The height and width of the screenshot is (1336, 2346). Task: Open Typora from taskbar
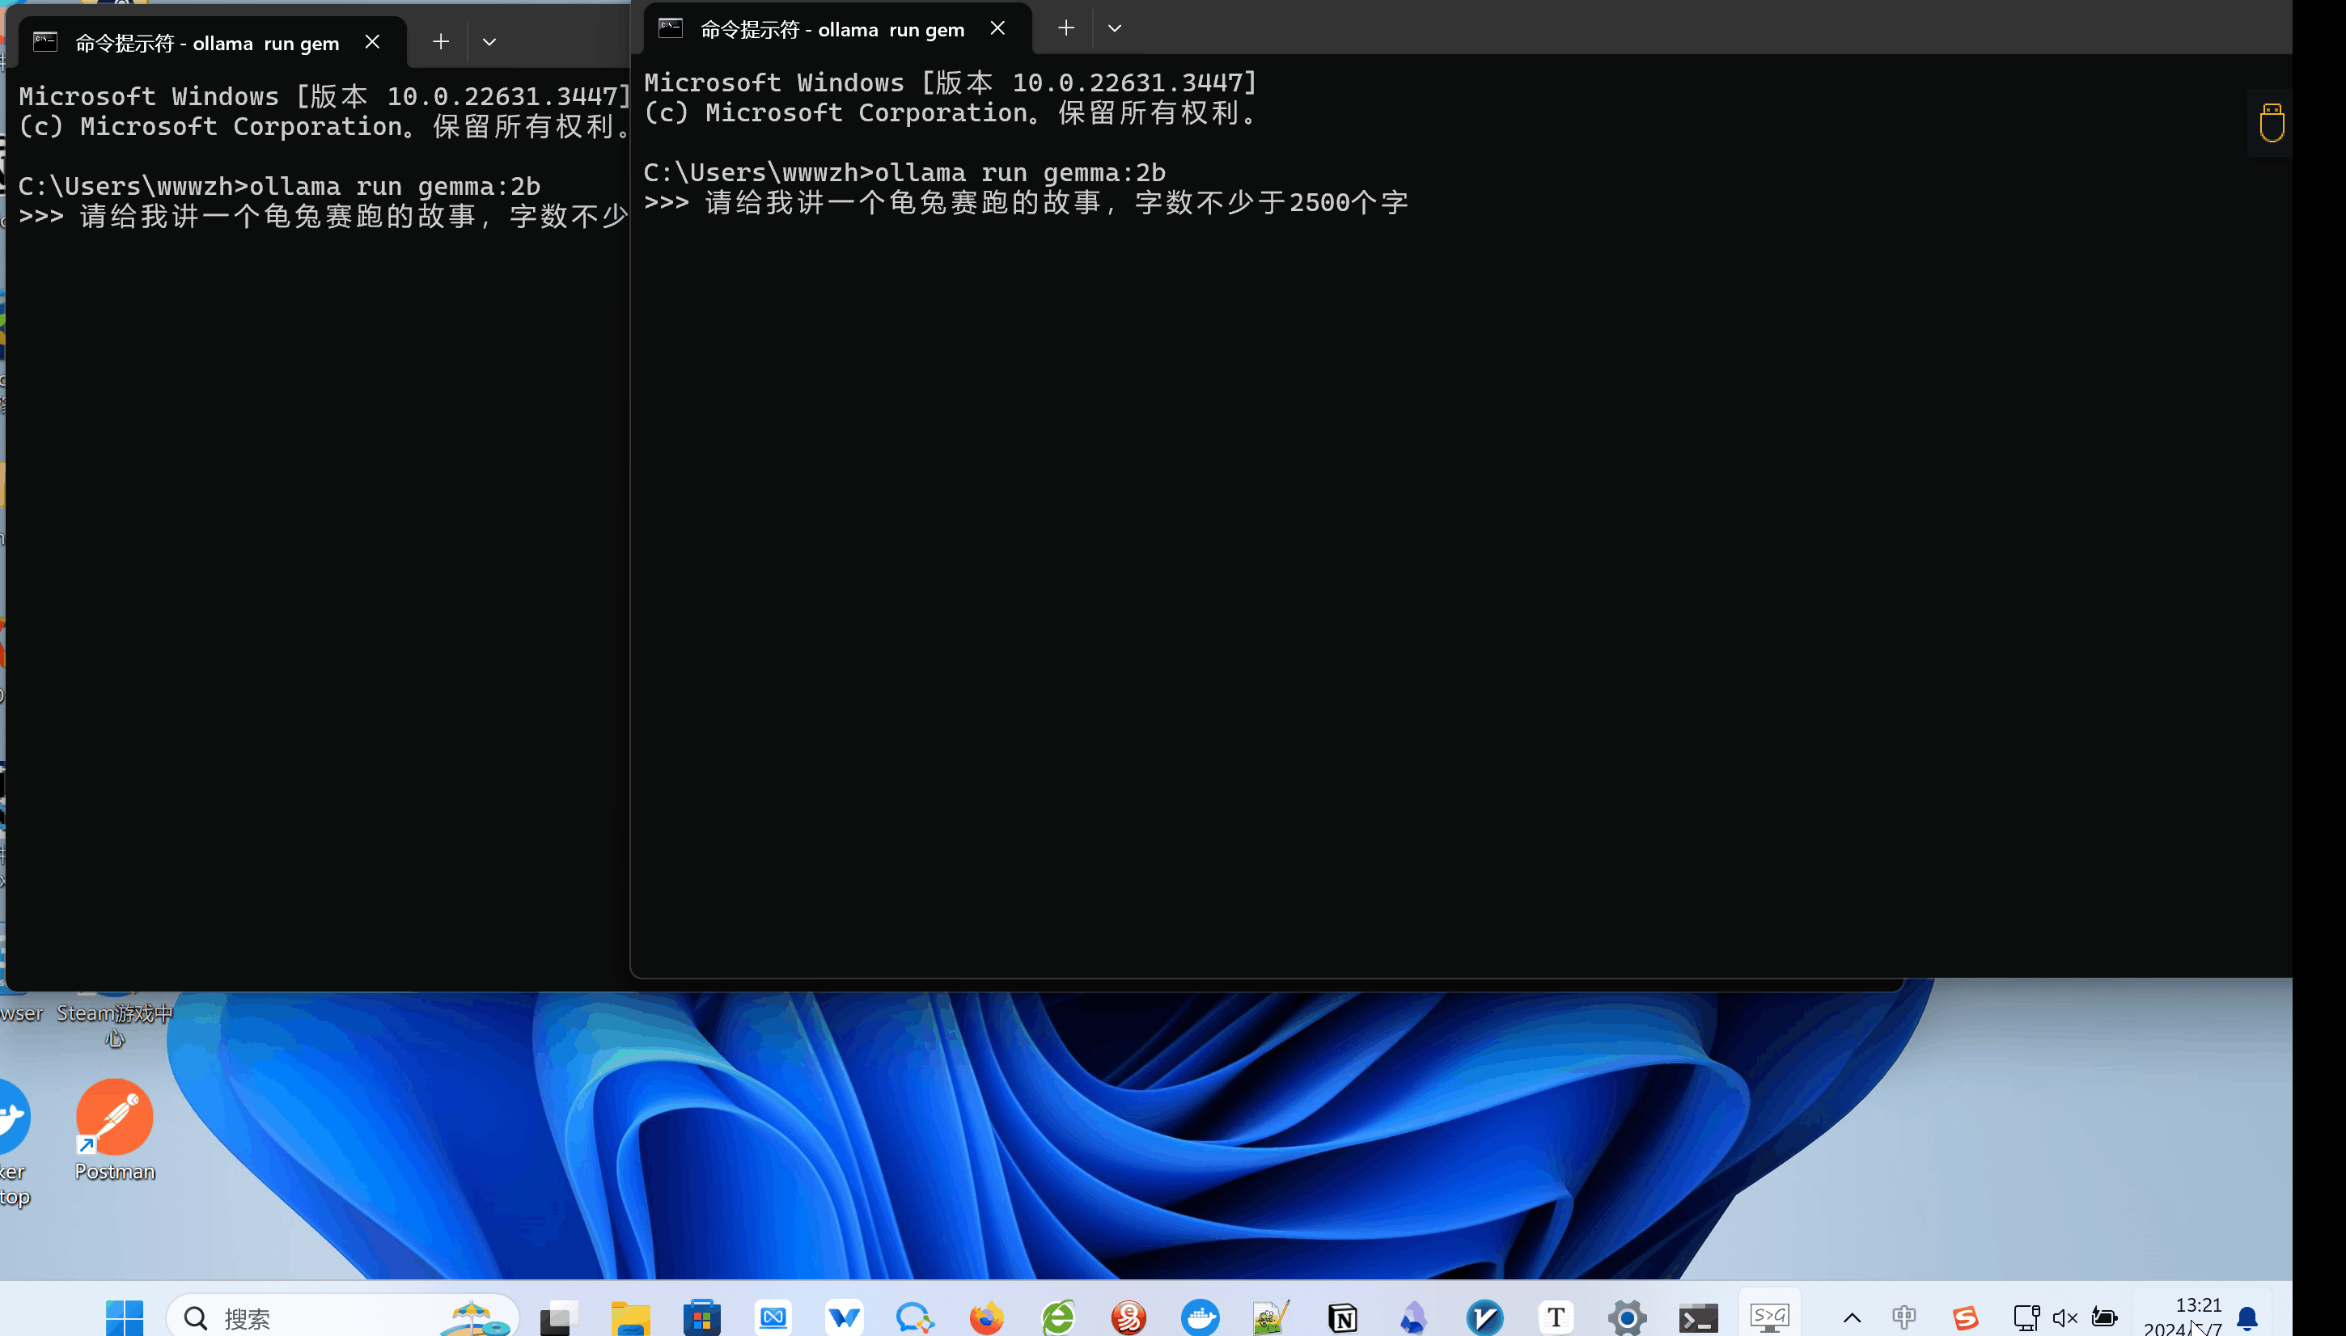(x=1556, y=1317)
